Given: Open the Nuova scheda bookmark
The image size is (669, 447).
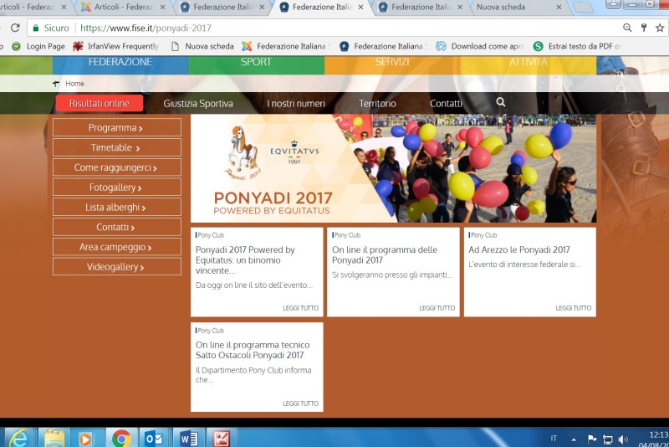Looking at the screenshot, I should [202, 46].
